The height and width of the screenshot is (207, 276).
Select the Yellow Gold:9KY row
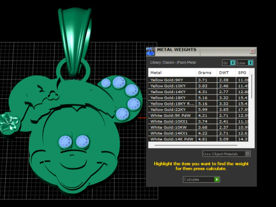click(x=198, y=80)
